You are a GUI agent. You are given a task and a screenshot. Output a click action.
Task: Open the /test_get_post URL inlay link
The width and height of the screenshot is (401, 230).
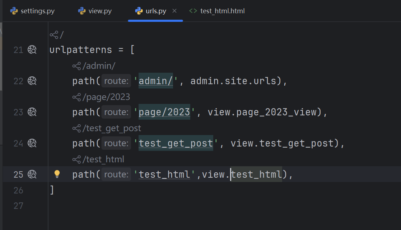112,128
